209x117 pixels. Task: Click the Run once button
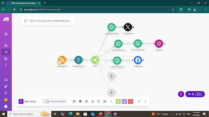[x=27, y=102]
